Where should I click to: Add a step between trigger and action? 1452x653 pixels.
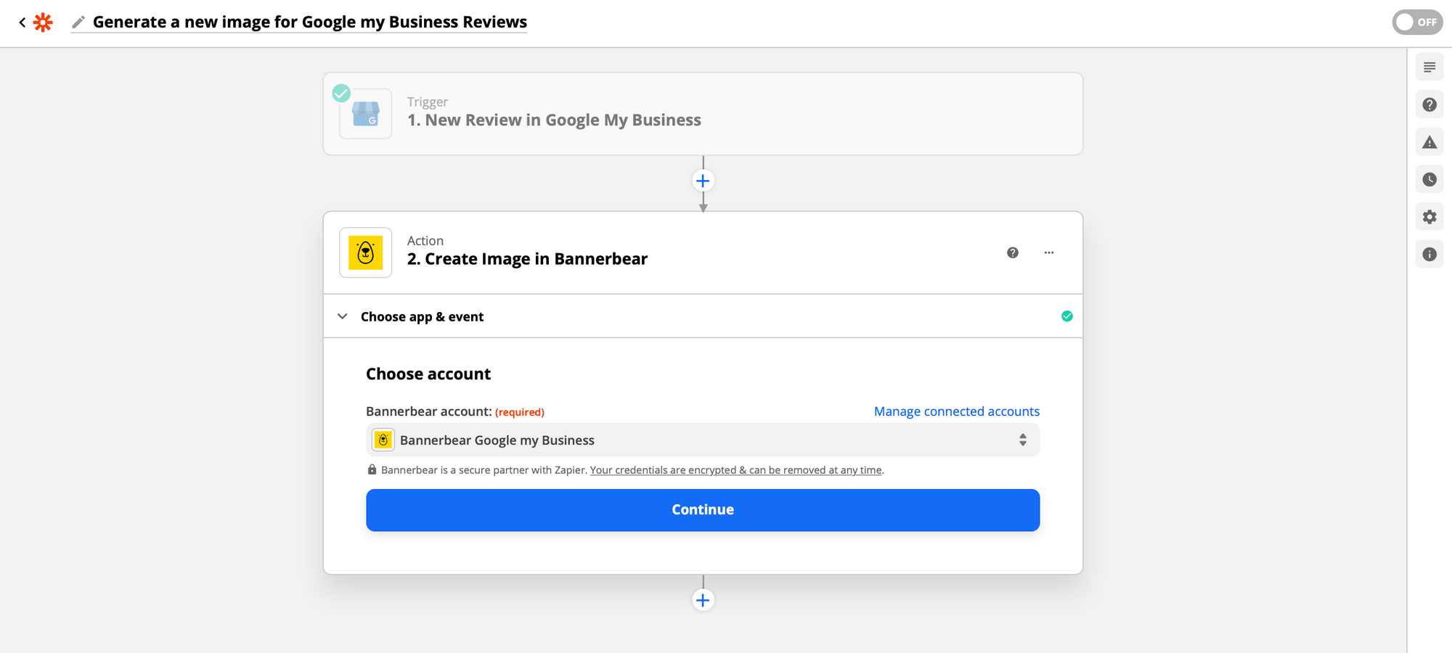coord(703,181)
